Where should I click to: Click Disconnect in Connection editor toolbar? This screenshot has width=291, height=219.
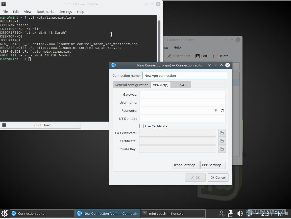point(179,56)
